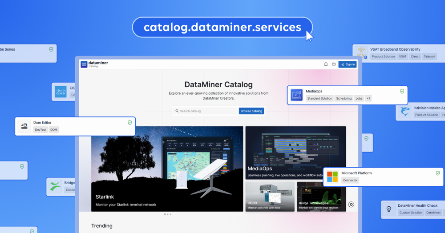
Task: Click the DataMiner Health Check lightbulb icon
Action: [389, 209]
